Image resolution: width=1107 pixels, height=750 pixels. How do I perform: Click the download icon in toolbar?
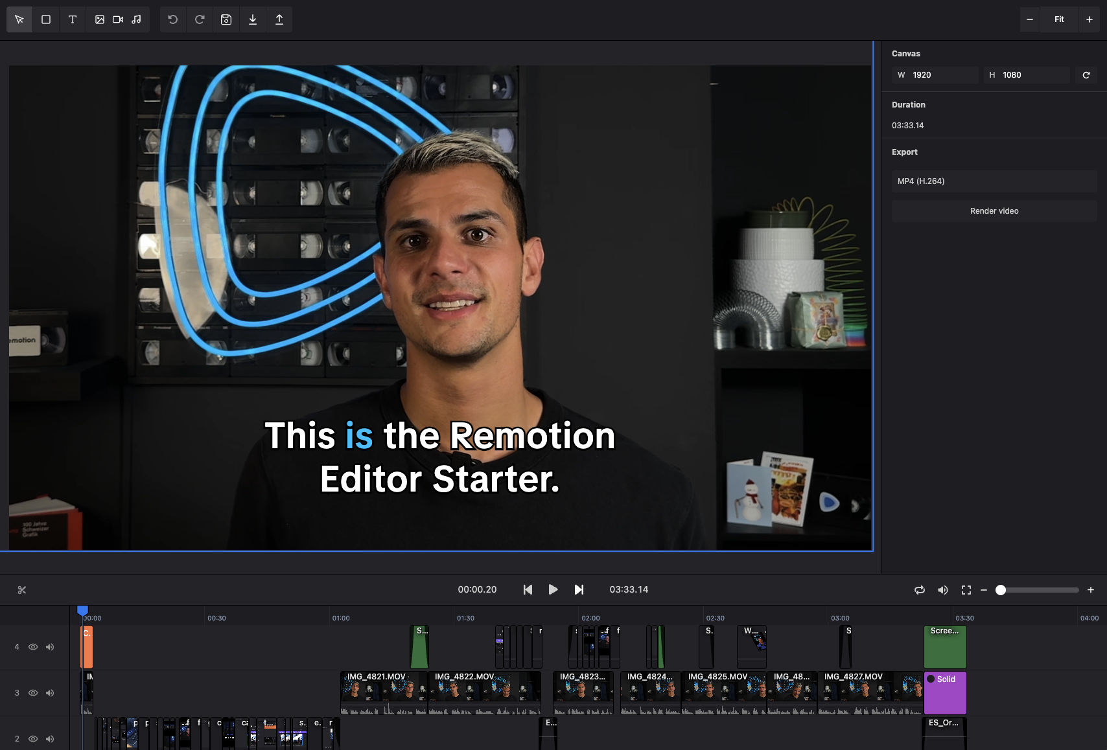click(253, 19)
